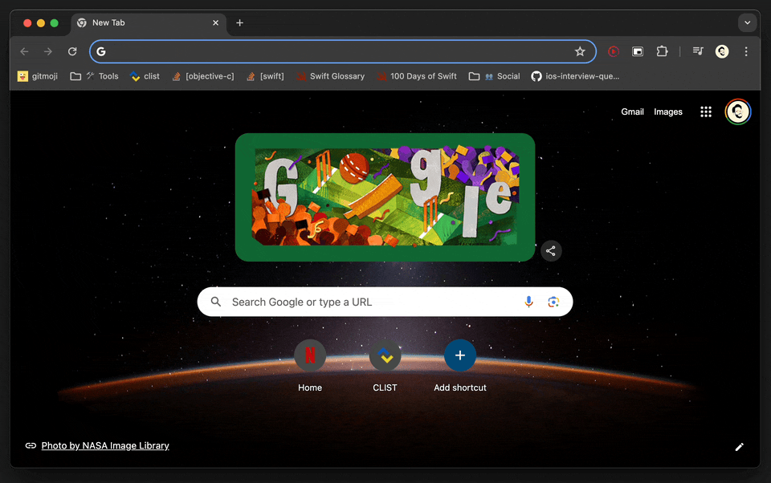The width and height of the screenshot is (771, 483).
Task: Reload the current page
Action: [72, 51]
